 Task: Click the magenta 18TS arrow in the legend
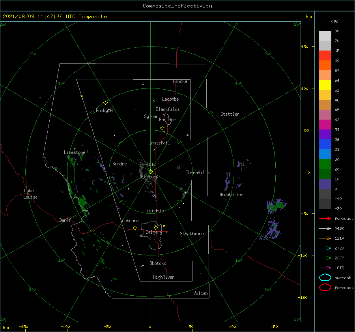tap(325, 268)
